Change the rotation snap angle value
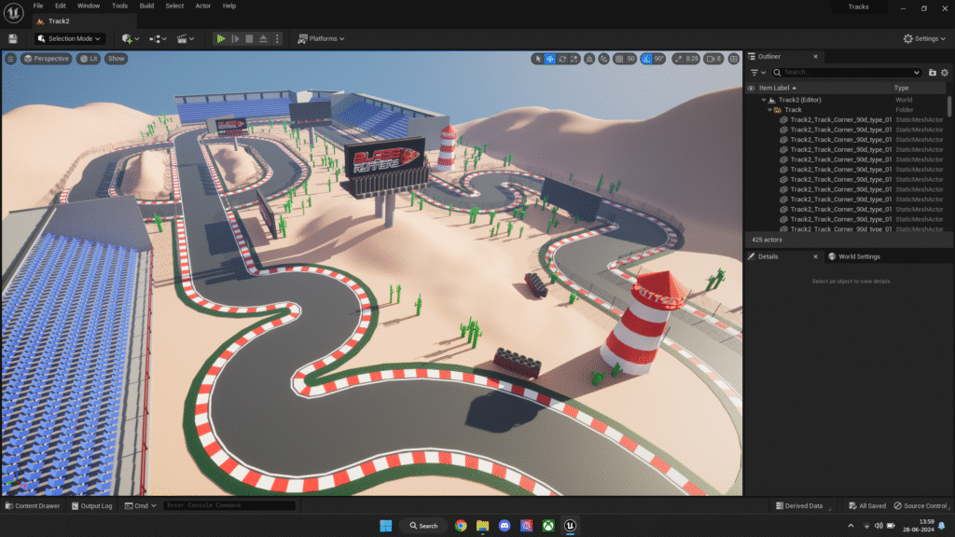The width and height of the screenshot is (955, 537). [x=659, y=59]
